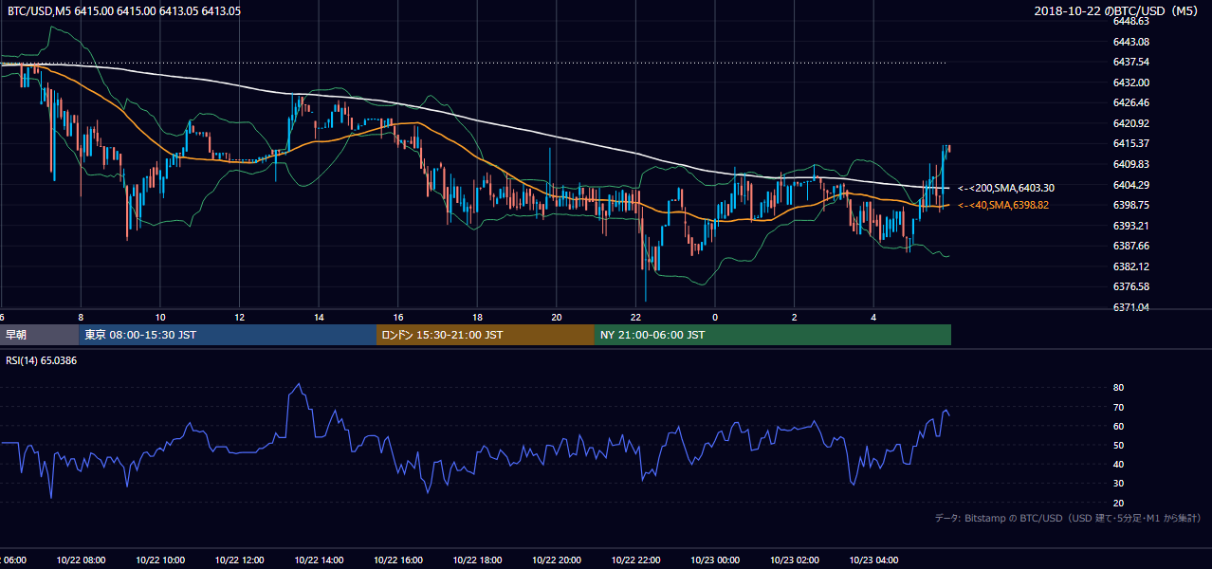Image resolution: width=1212 pixels, height=569 pixels.
Task: Click hour label 22 on price chart axis
Action: [635, 317]
